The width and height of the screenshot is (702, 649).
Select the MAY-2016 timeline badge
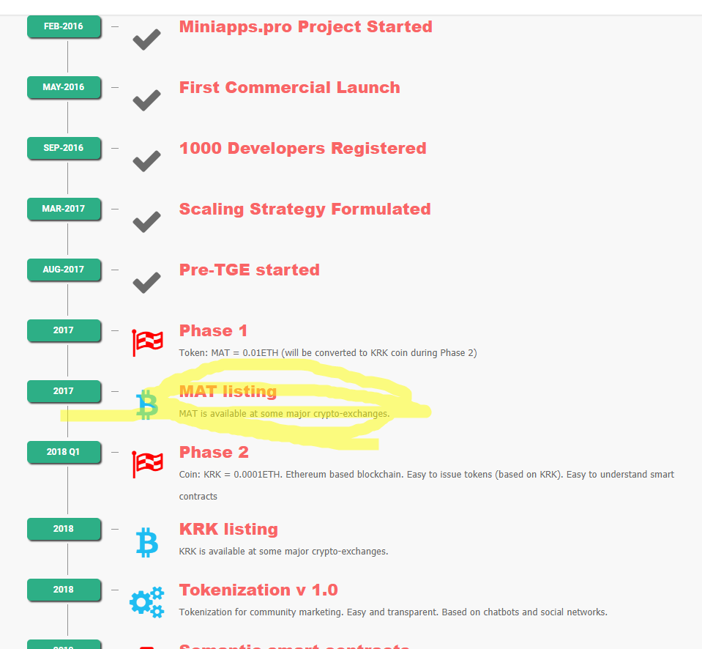(x=64, y=87)
